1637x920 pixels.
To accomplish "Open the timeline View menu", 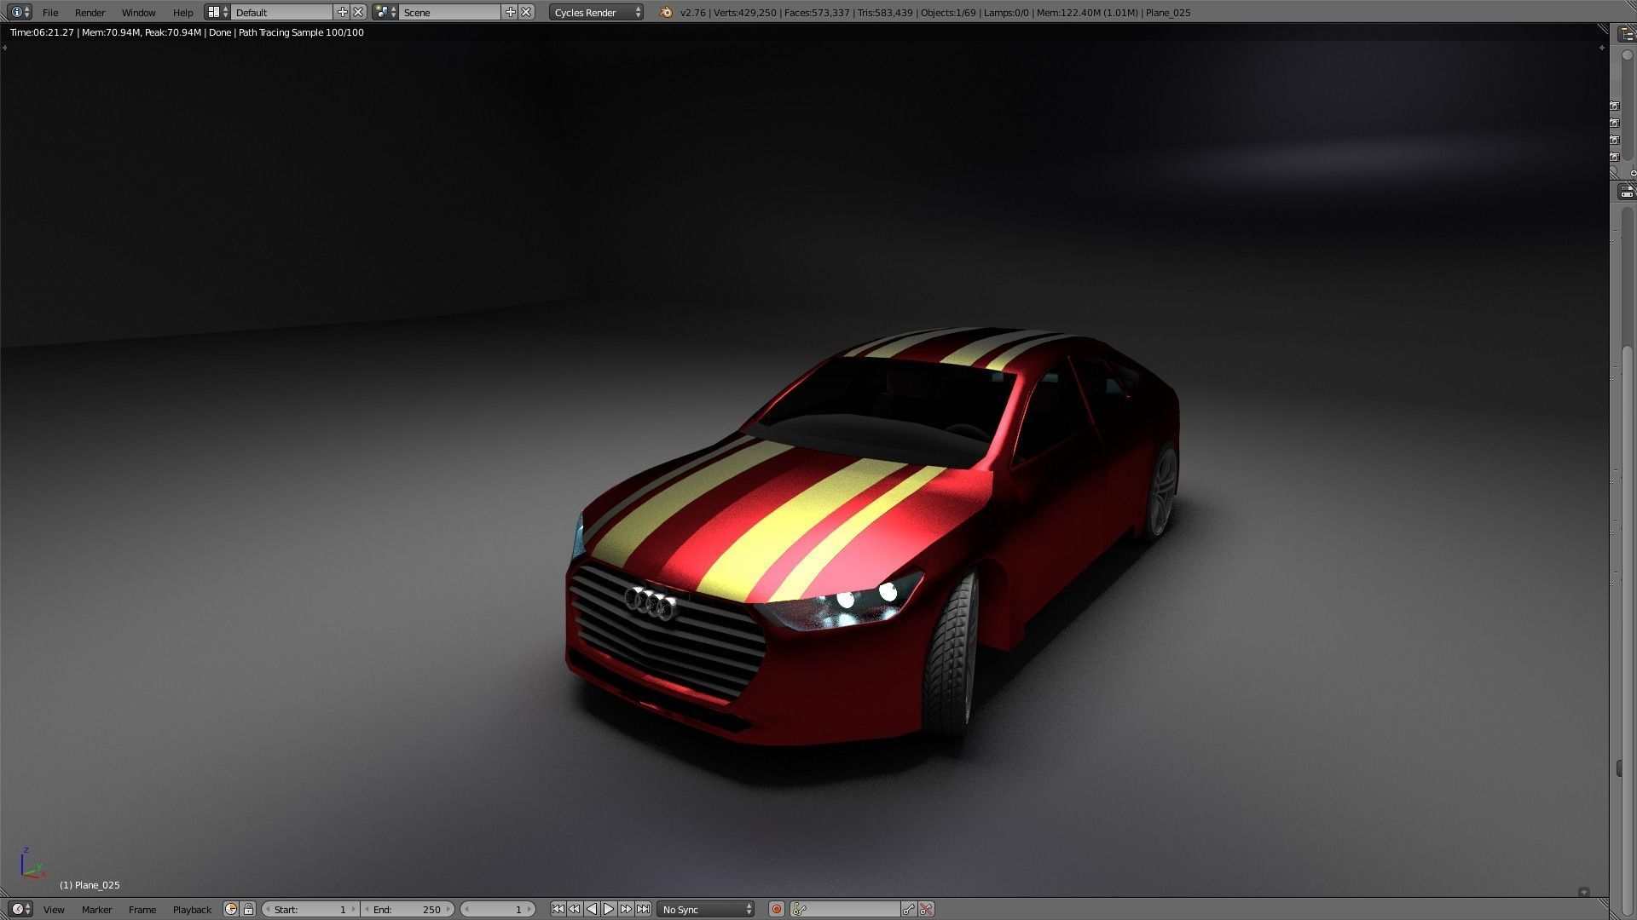I will [54, 909].
